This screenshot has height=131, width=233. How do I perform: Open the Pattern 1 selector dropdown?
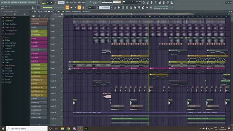click(104, 7)
